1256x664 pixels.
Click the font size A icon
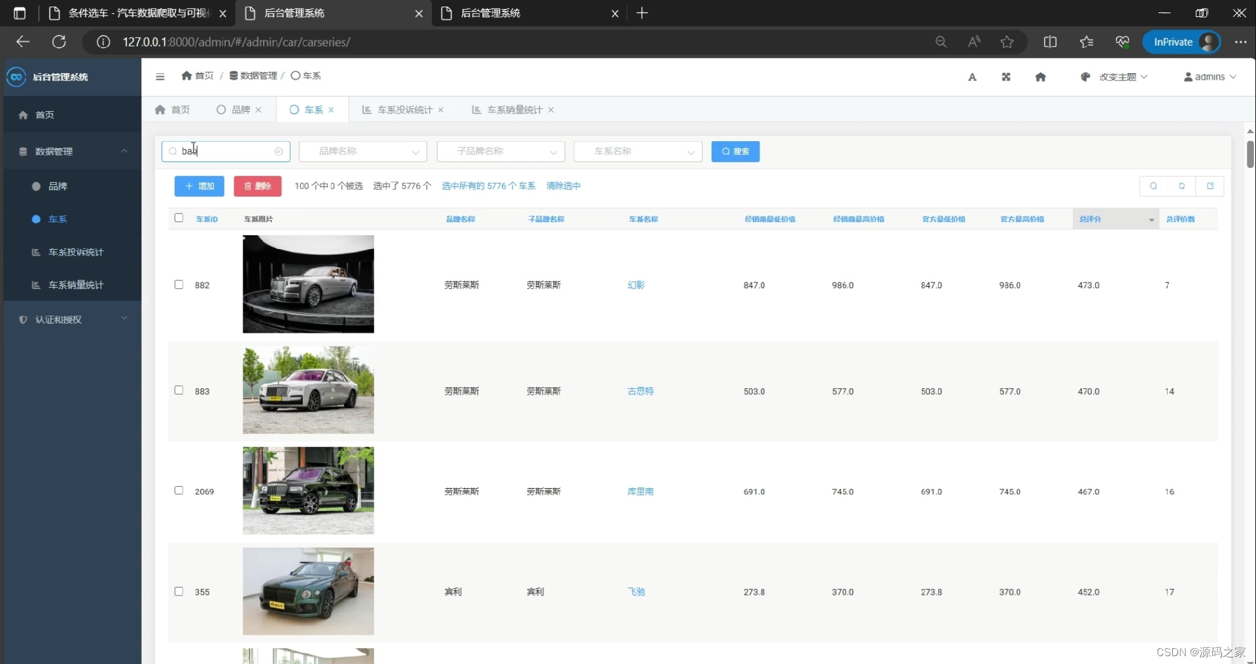point(972,77)
